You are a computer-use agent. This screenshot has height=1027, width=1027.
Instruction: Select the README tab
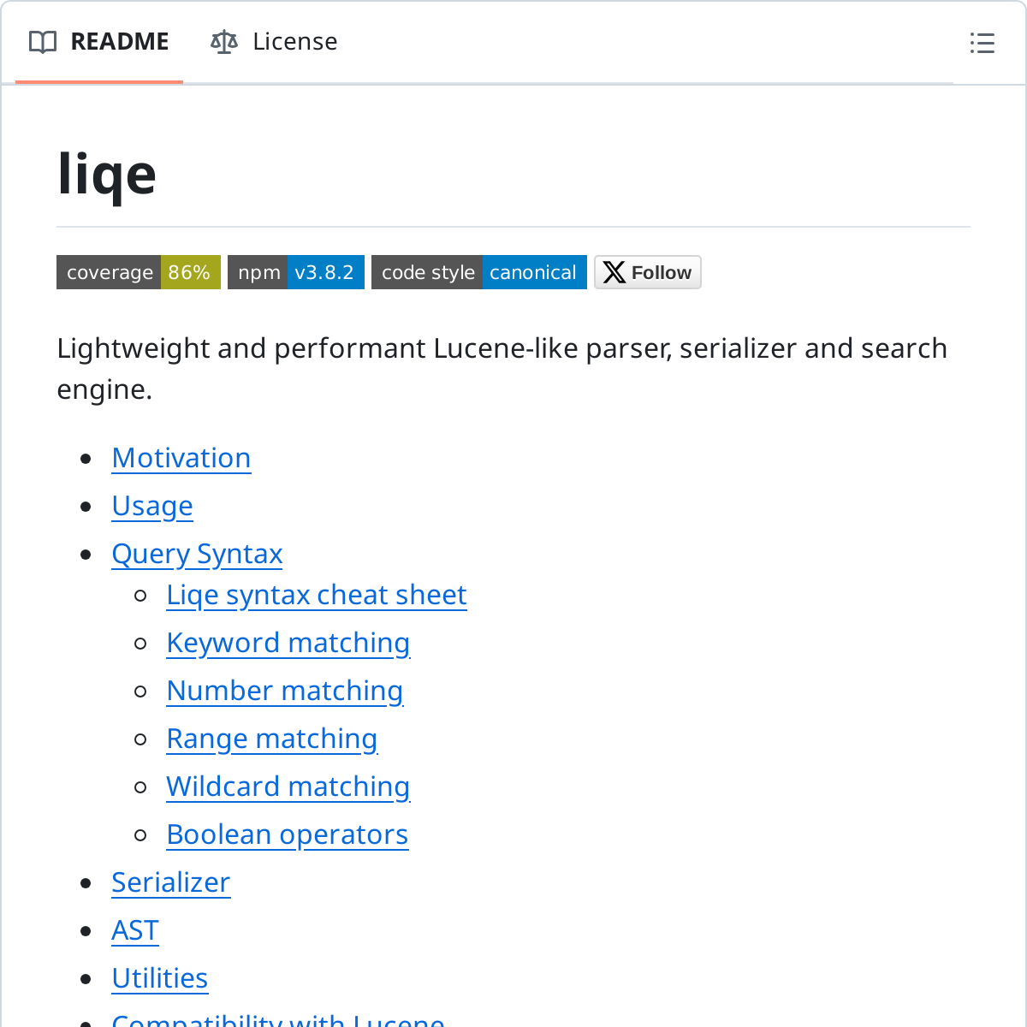[119, 42]
